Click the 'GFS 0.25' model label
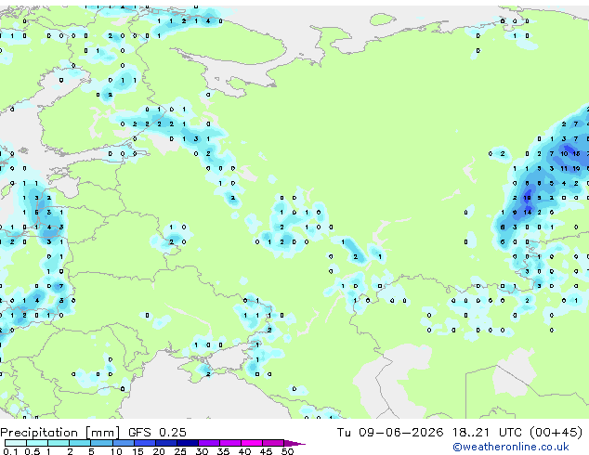This screenshot has width=589, height=455. 157,433
